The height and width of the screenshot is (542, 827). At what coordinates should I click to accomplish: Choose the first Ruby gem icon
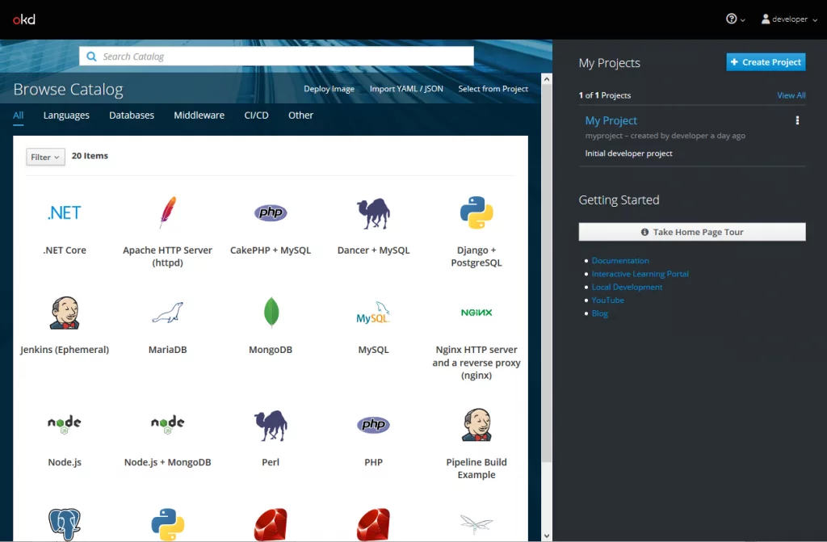[271, 524]
